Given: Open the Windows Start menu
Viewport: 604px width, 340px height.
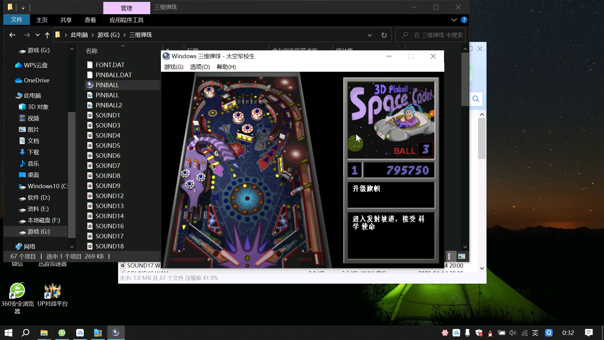Looking at the screenshot, I should (x=9, y=333).
